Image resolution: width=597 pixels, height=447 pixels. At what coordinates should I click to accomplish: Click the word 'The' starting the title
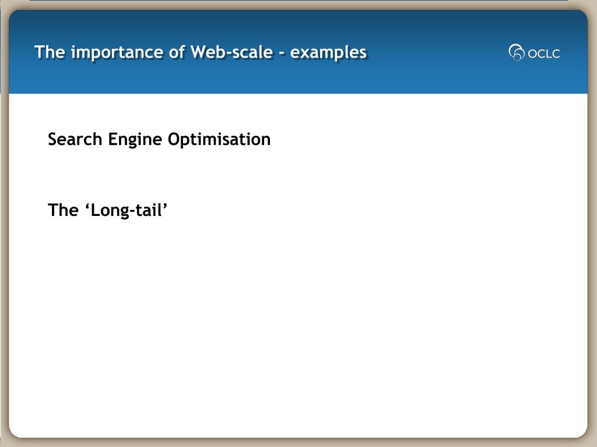click(50, 52)
